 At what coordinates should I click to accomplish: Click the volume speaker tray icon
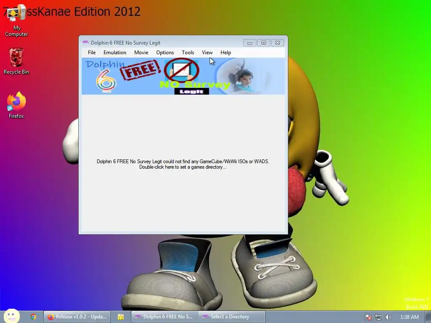pos(388,317)
